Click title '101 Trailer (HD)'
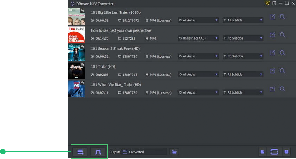This screenshot has width=296, height=159. [103, 67]
